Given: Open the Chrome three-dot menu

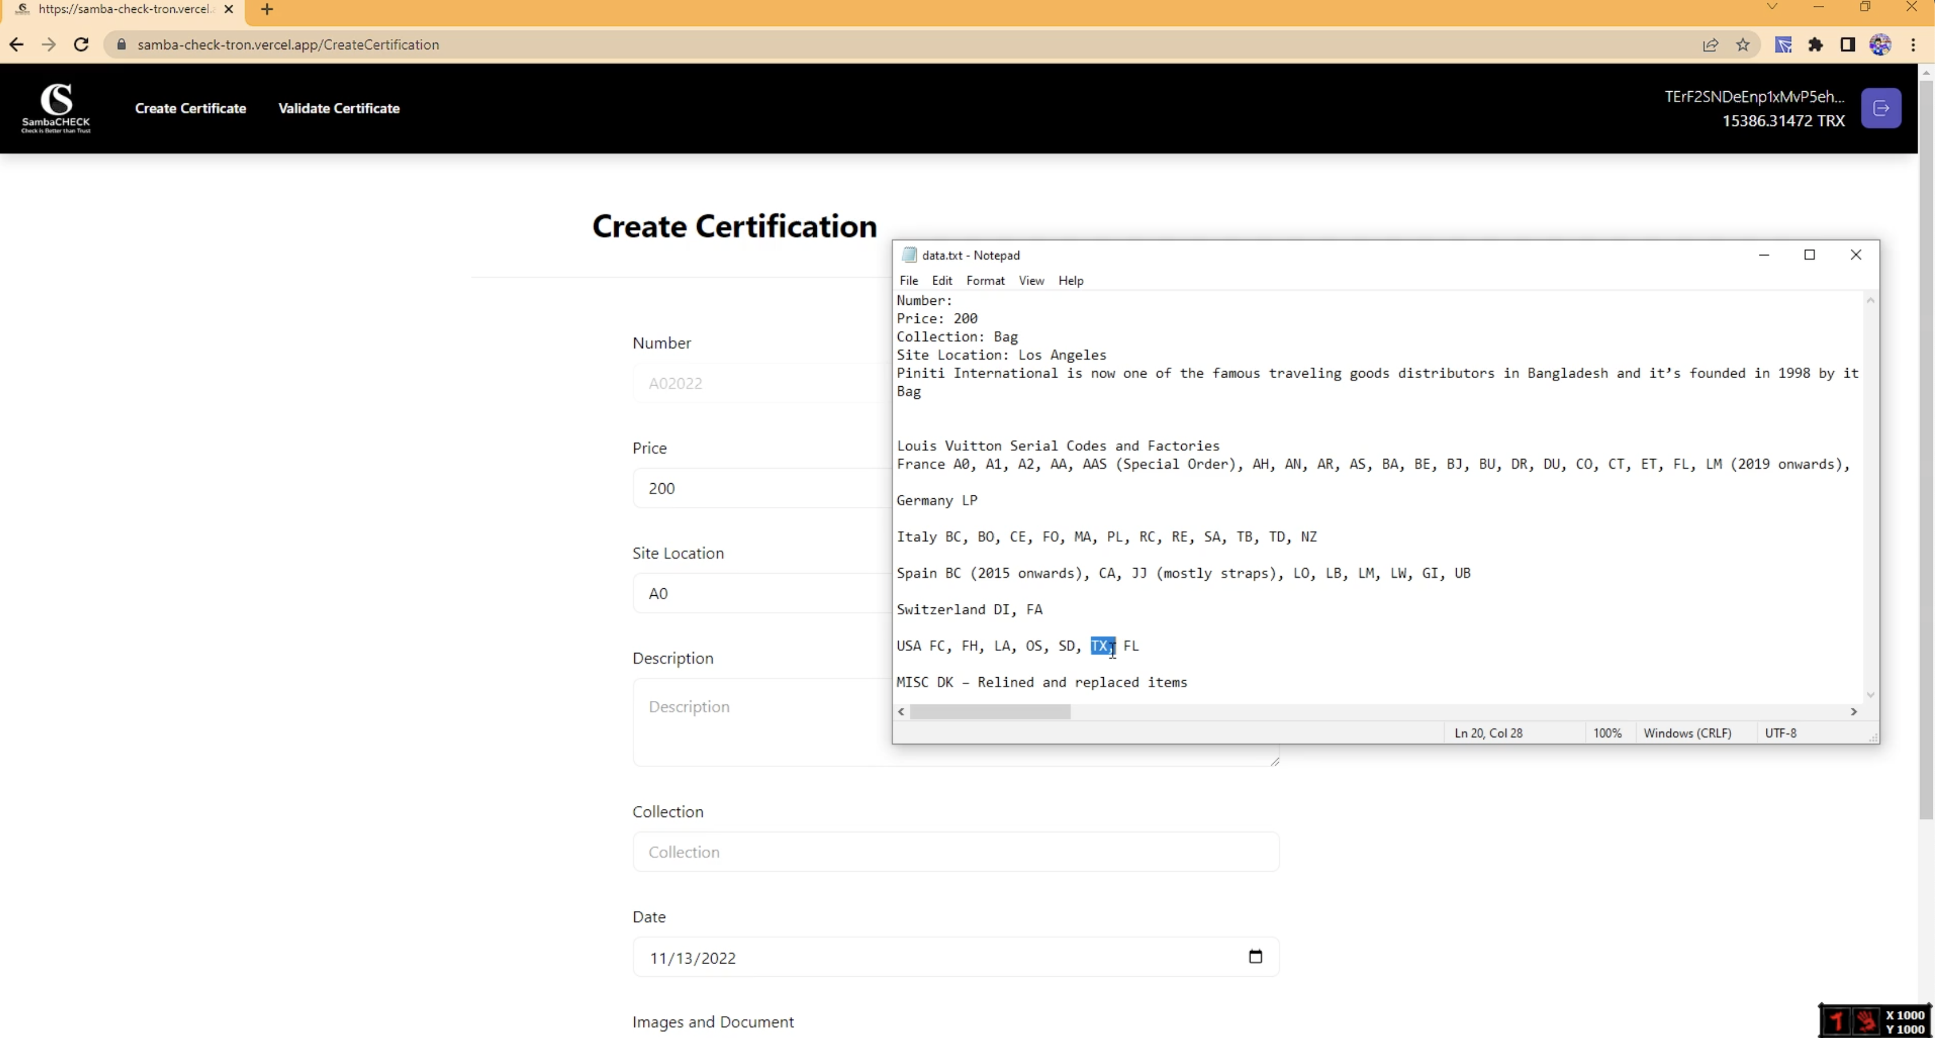Looking at the screenshot, I should (1913, 44).
